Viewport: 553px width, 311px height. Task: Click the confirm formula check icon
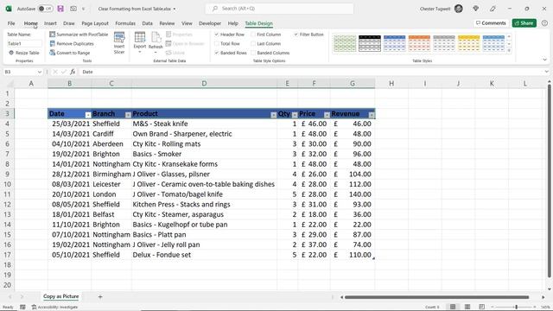click(63, 72)
